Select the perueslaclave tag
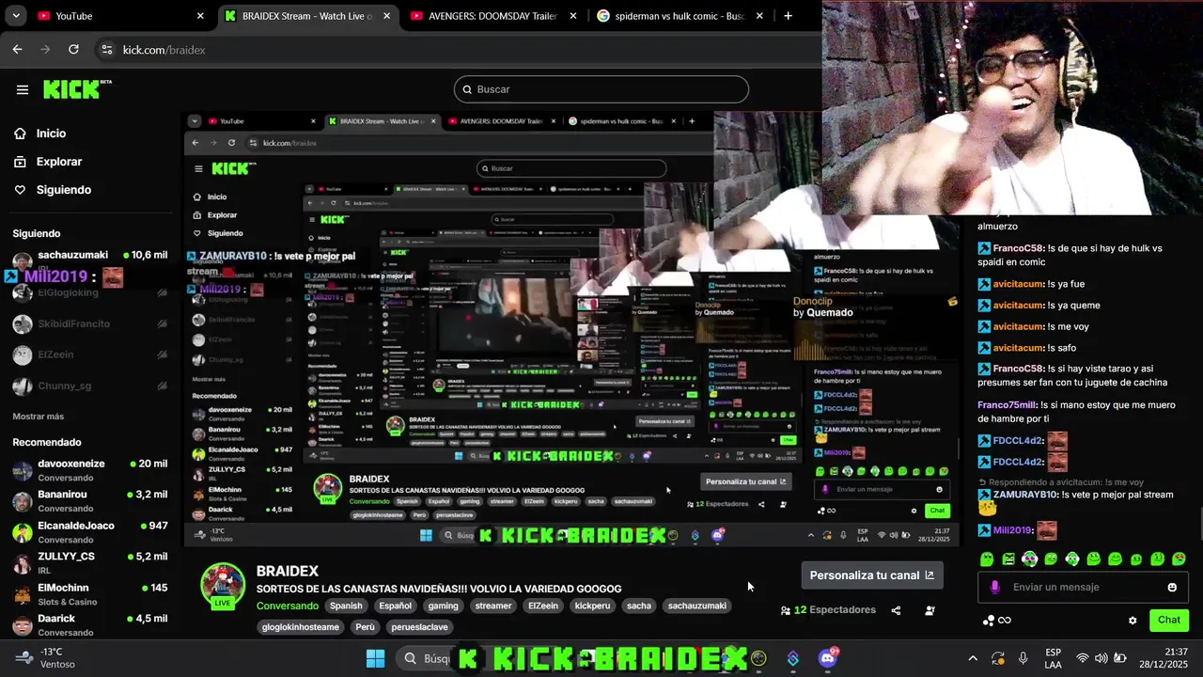1203x677 pixels. 420,627
